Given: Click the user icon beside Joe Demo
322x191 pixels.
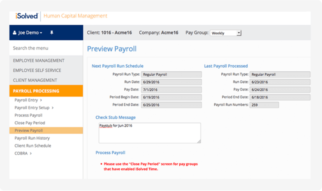Looking at the screenshot, I should click(x=15, y=32).
